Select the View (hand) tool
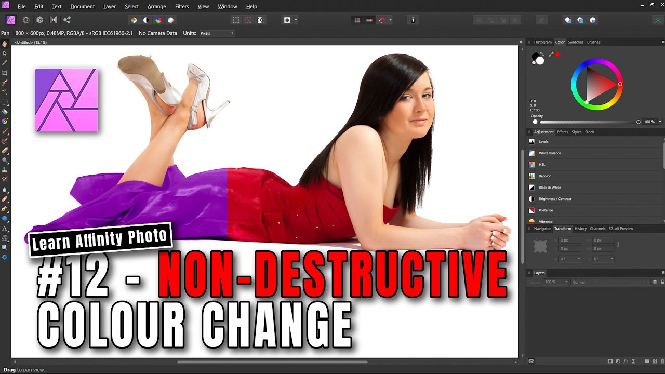Screen dimensions: 665x374 click(x=5, y=44)
